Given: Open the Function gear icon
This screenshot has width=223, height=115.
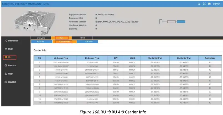Looking at the screenshot, I should pyautogui.click(x=6, y=66).
